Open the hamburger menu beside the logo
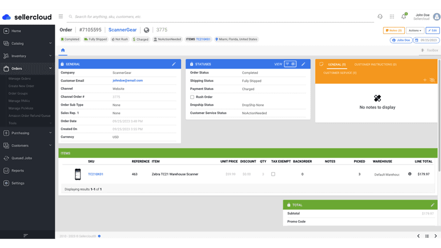This screenshot has height=248, width=441. pyautogui.click(x=61, y=16)
